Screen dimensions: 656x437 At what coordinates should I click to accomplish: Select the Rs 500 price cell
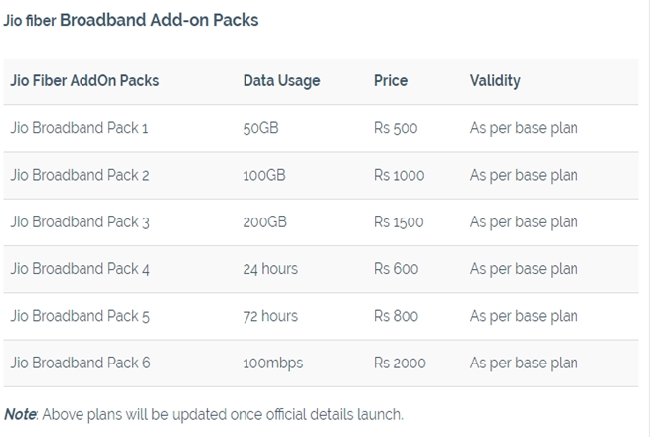point(396,128)
